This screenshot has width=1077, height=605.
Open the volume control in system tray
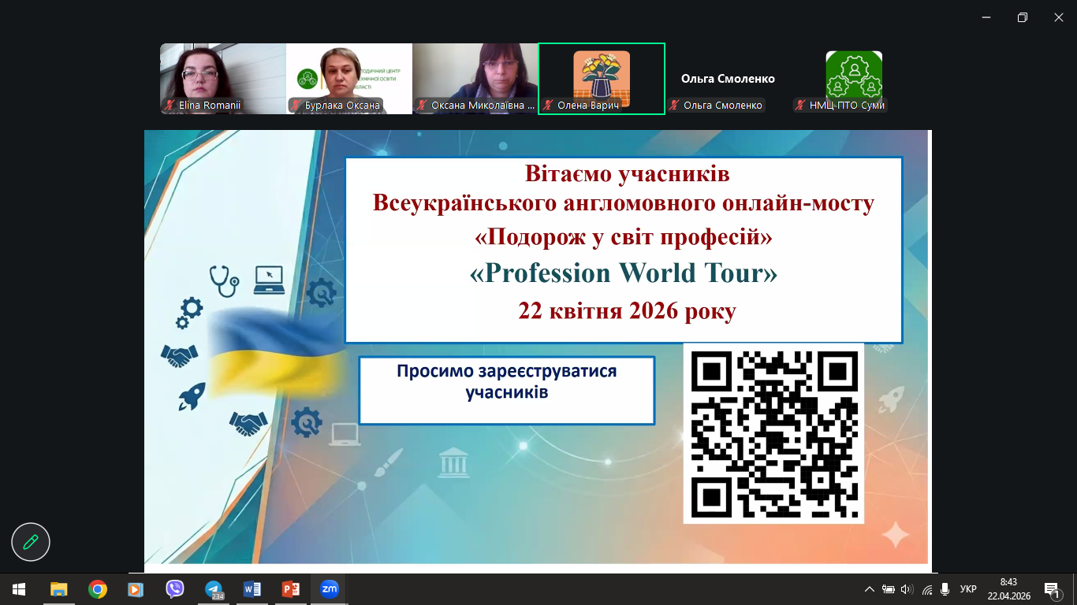[906, 588]
